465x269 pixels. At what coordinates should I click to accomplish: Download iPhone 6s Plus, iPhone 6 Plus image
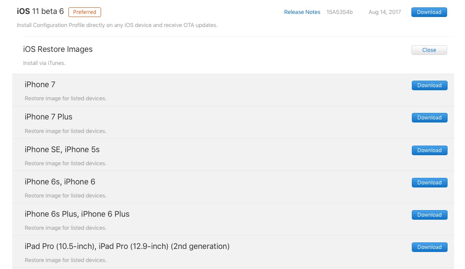pos(429,215)
